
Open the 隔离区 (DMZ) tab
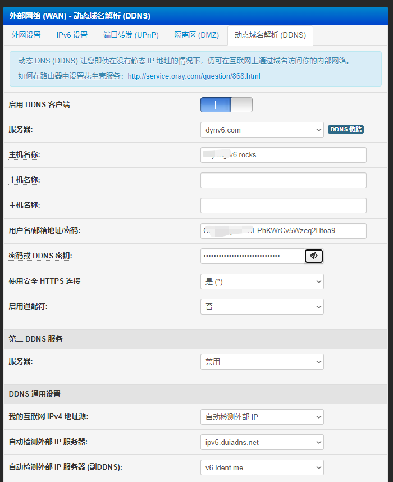click(196, 34)
